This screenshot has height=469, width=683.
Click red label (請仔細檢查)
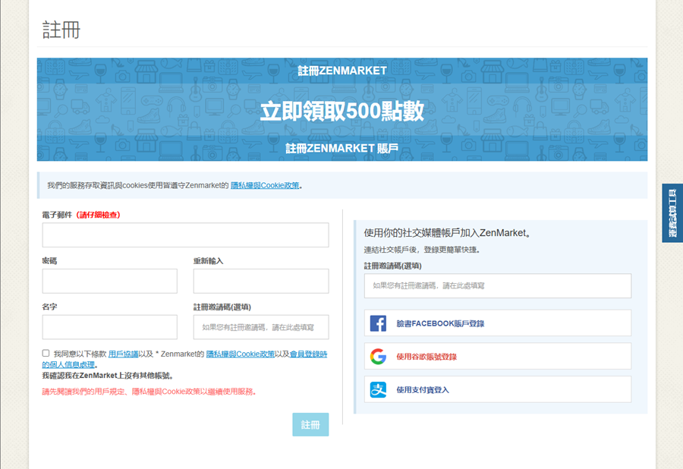99,215
